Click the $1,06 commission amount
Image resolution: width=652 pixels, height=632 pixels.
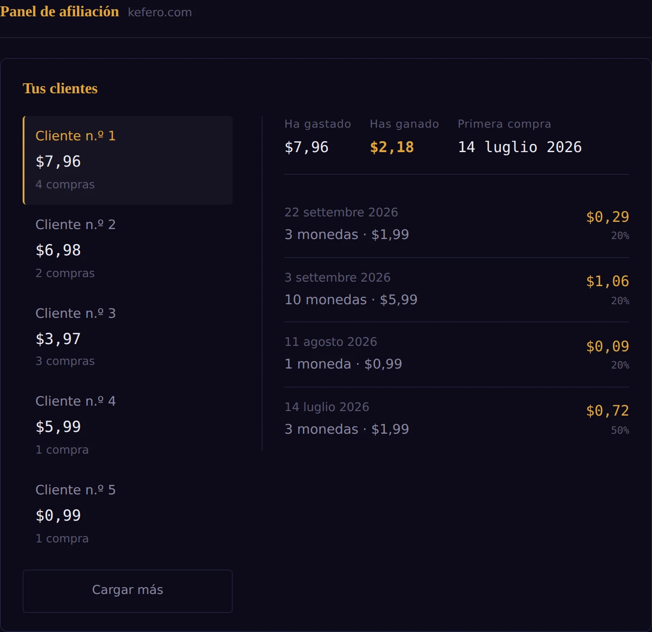608,281
